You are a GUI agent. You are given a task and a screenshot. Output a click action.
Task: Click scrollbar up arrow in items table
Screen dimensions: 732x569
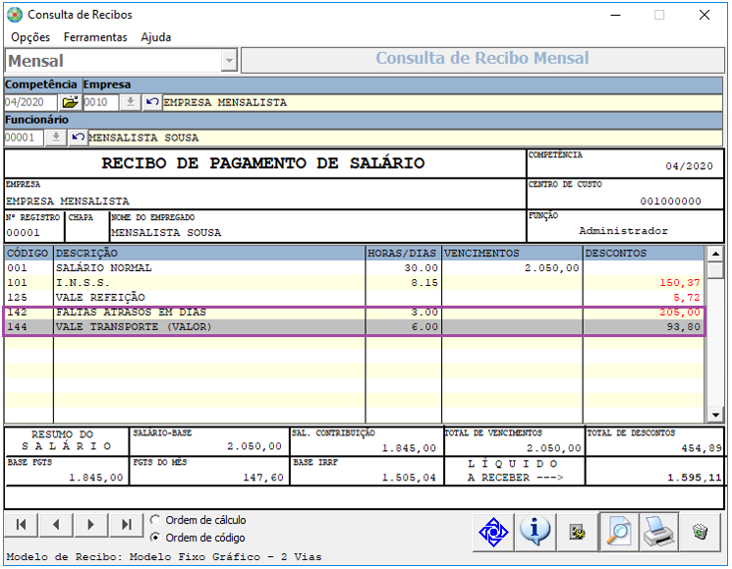714,254
